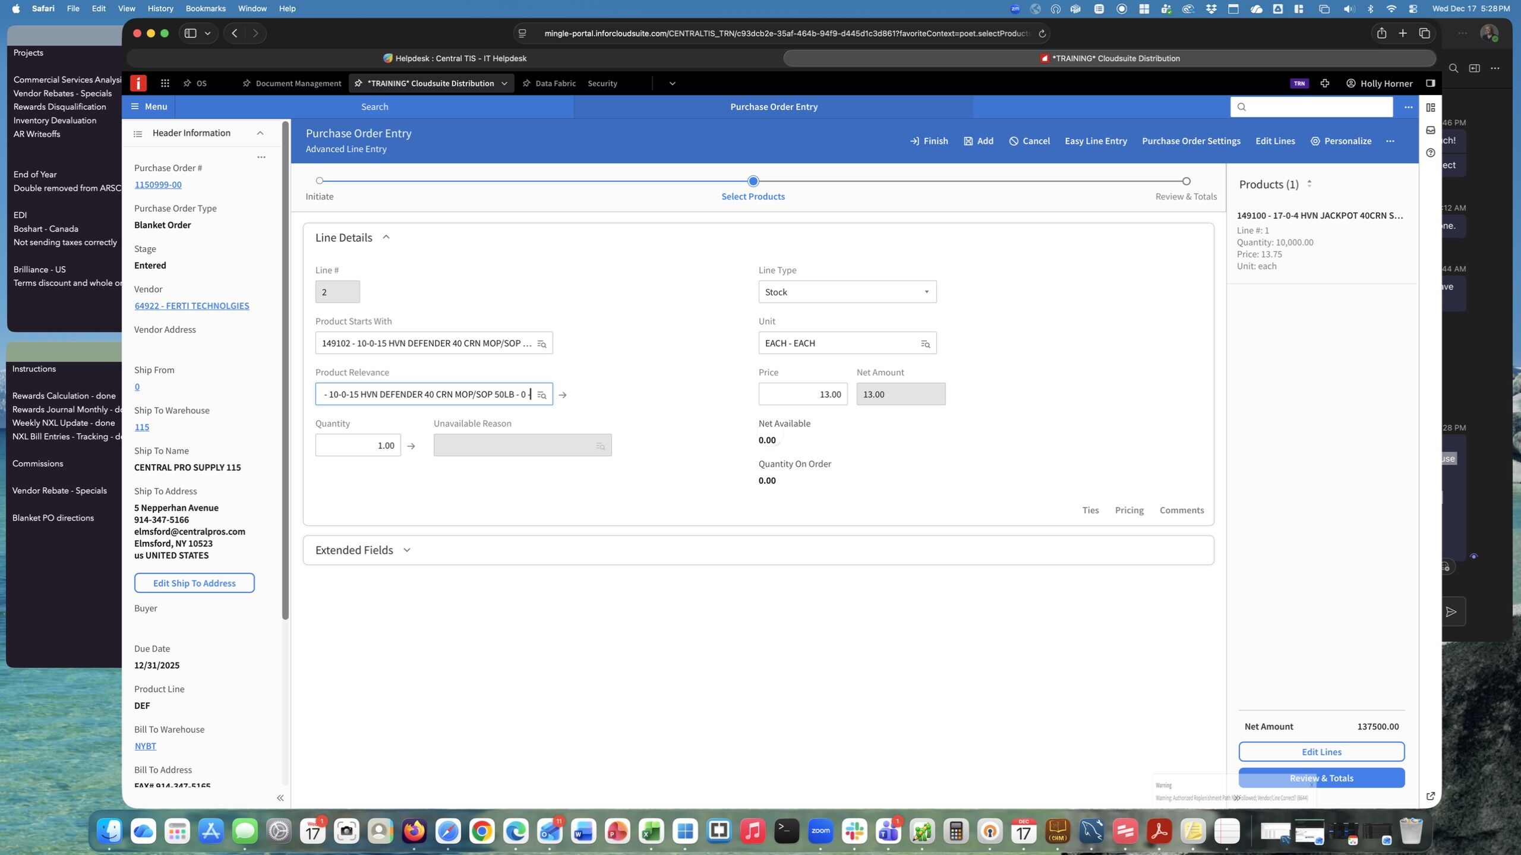Open Slack from the Dock
Viewport: 1521px width, 855px height.
(x=854, y=831)
